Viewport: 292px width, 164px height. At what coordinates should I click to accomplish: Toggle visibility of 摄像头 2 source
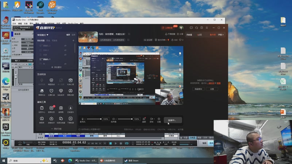coord(65,46)
